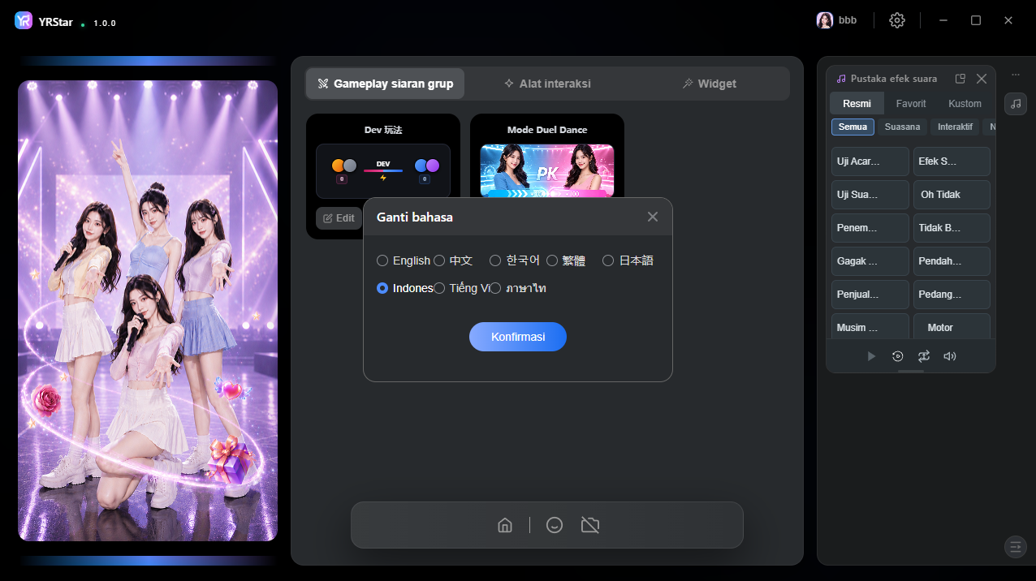Open the bbb user profile menu
Screen dimensions: 1036x581
tap(837, 20)
